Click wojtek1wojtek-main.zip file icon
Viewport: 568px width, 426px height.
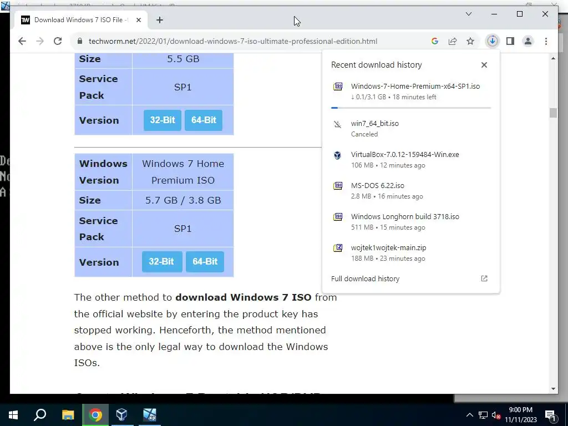pos(338,248)
